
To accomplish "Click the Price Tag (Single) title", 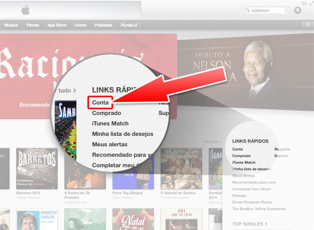I will pyautogui.click(x=127, y=193).
